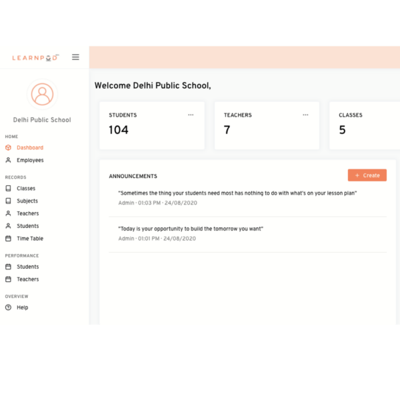Click the Teachers count card
400x400 pixels.
tap(267, 125)
